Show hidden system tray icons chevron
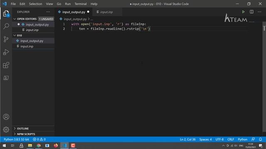Viewport: 266px width, 149px height. (224, 146)
